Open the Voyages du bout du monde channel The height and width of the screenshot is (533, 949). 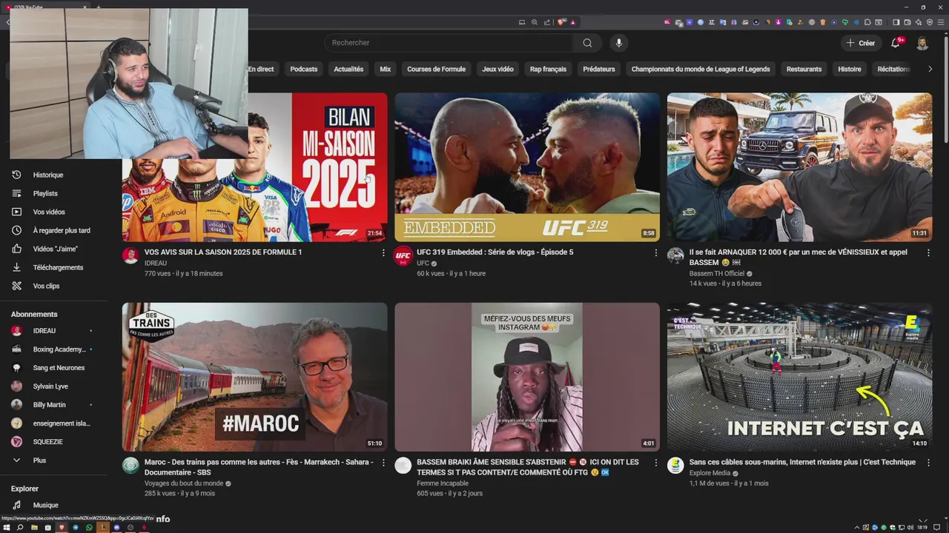pos(183,483)
